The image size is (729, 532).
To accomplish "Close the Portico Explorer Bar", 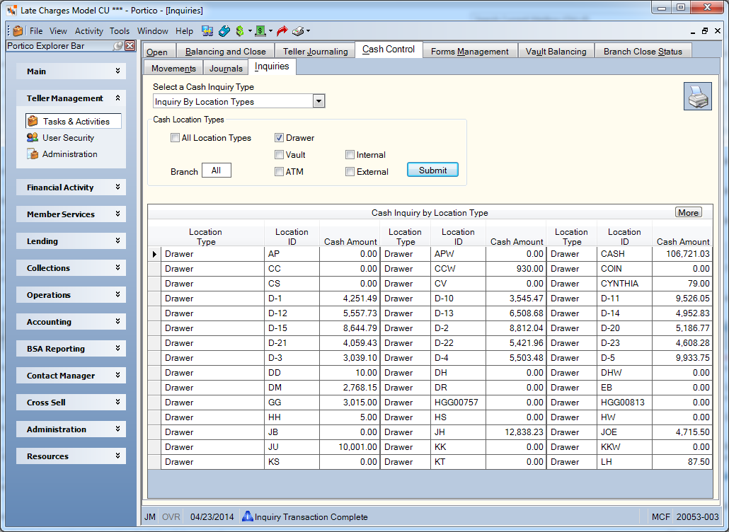I will [x=130, y=45].
